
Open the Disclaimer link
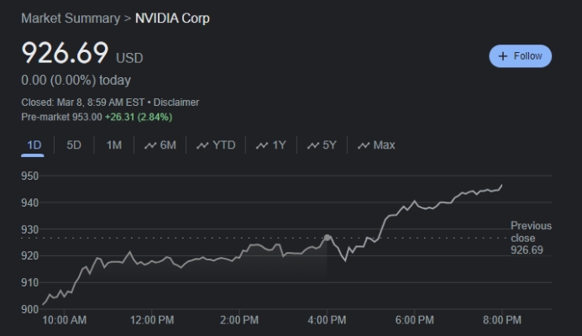pos(176,102)
